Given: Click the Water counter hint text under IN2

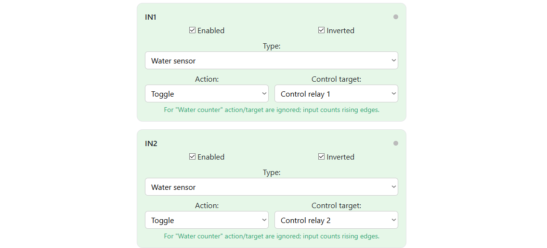Looking at the screenshot, I should 272,236.
